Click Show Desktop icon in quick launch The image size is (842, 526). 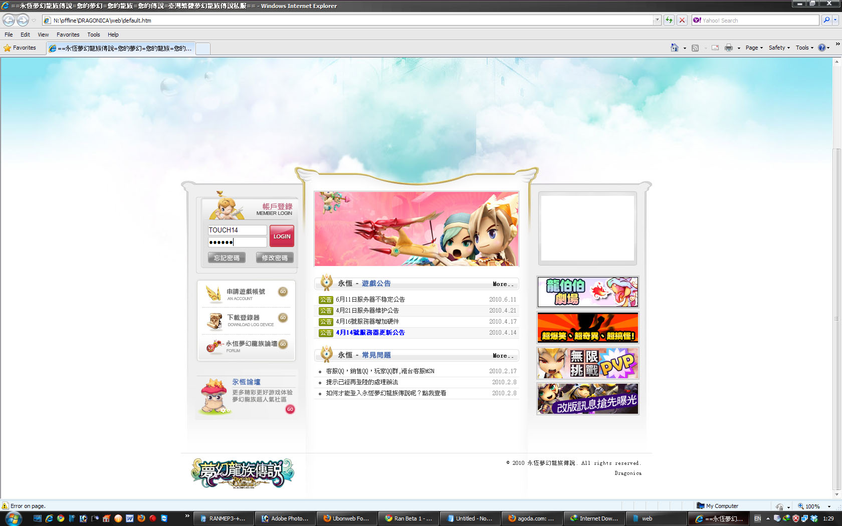coord(38,518)
